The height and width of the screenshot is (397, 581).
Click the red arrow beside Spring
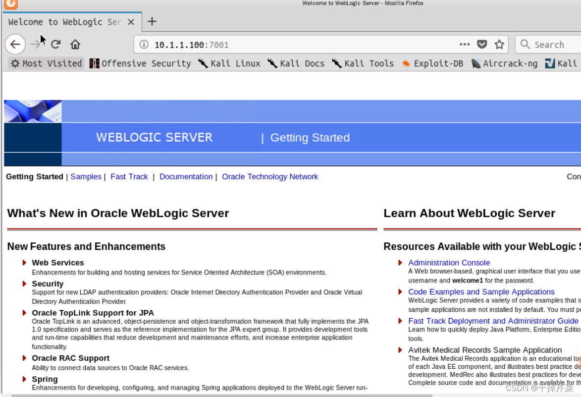tap(24, 379)
